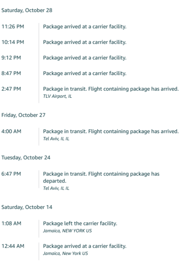190x262 pixels.
Task: Click the 2:47 PM flight arrived status
Action: (111, 89)
